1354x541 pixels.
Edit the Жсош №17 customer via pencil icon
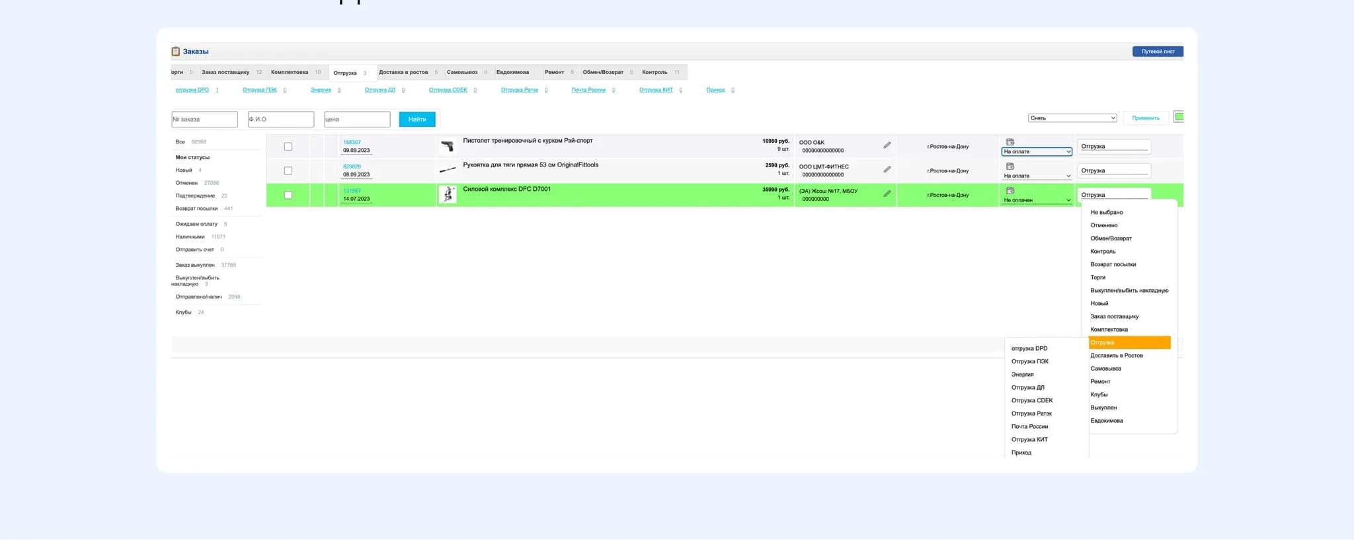(x=887, y=194)
